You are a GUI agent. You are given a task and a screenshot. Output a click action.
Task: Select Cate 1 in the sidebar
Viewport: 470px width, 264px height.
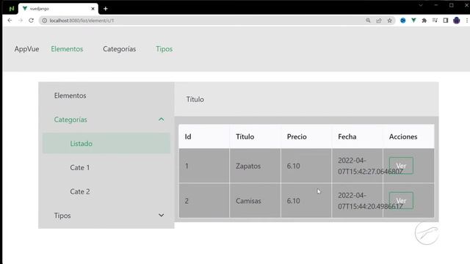pyautogui.click(x=106, y=167)
